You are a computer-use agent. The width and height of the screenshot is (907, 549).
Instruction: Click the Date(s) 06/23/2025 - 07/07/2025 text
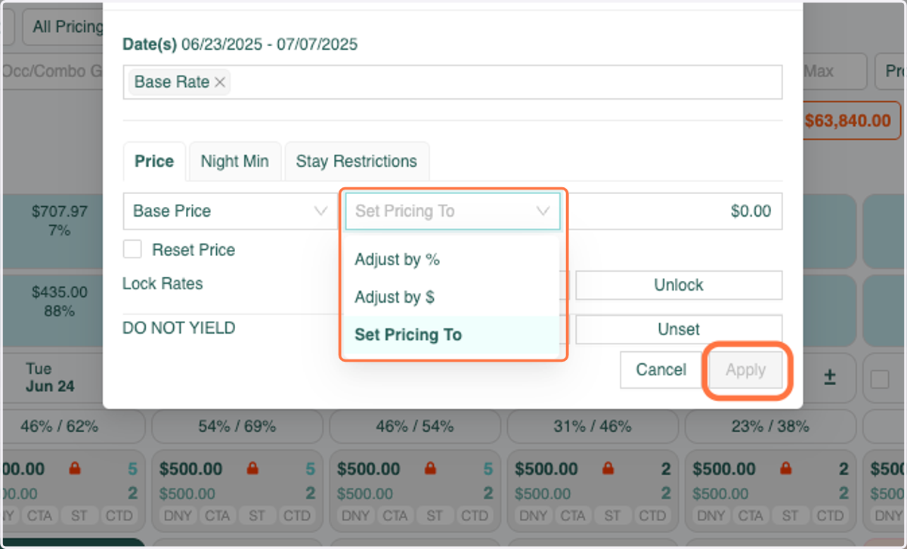pyautogui.click(x=240, y=45)
